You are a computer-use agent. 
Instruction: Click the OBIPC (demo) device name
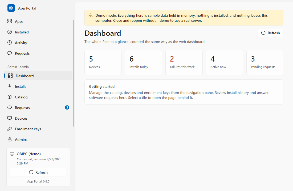[29, 154]
